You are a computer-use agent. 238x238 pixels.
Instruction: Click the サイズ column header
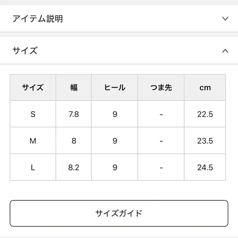[x=33, y=88]
